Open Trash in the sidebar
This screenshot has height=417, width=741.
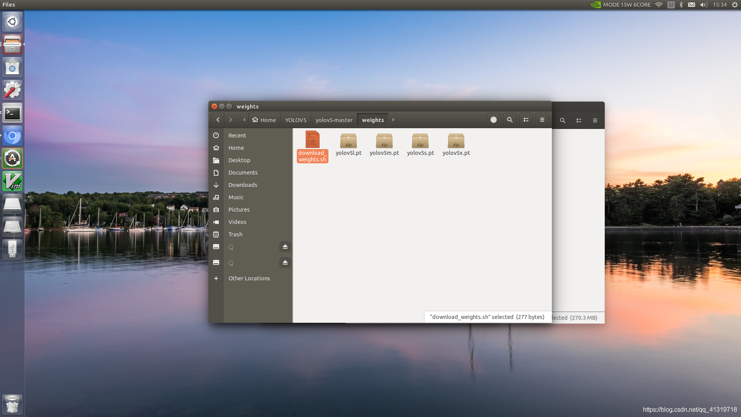235,234
